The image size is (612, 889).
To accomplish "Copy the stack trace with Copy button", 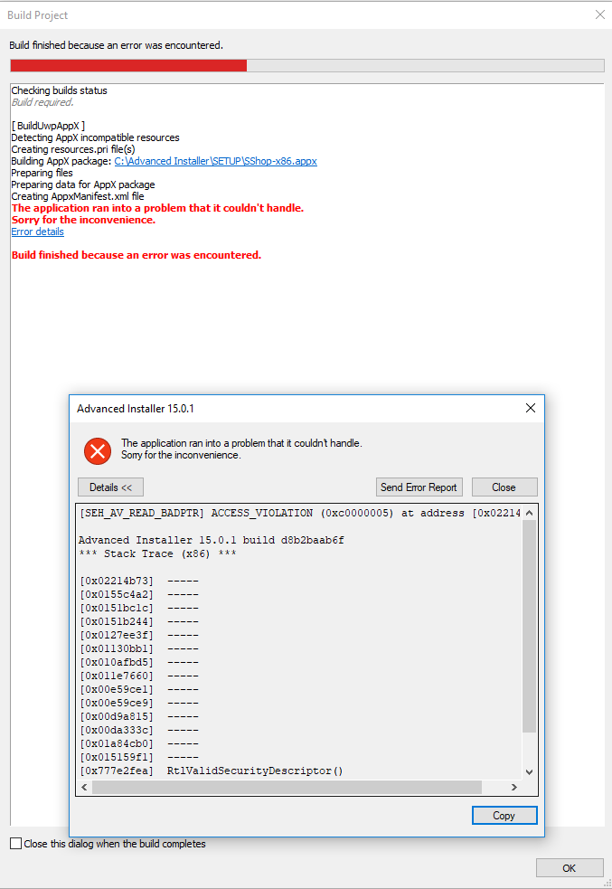I will pos(504,816).
